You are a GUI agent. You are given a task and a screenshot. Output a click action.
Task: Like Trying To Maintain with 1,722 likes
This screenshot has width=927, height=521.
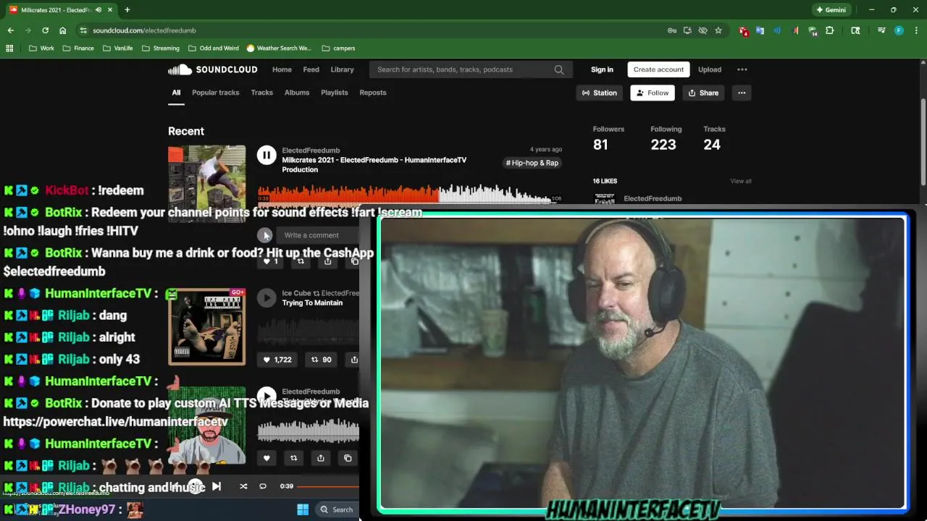pos(277,360)
